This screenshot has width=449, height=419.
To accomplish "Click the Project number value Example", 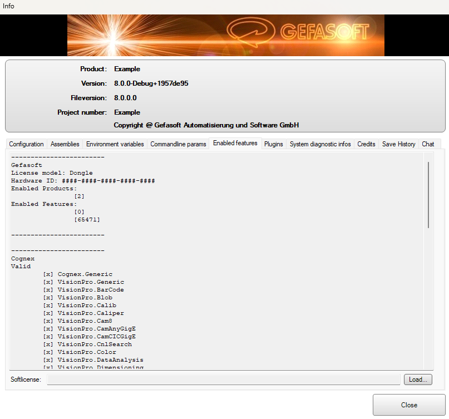I will point(127,112).
